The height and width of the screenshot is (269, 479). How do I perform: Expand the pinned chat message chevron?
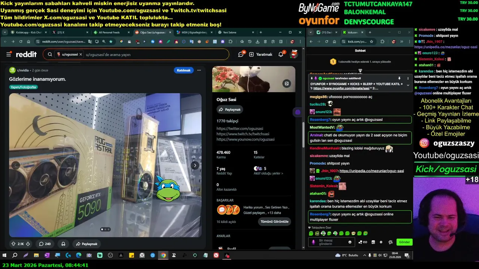coord(408,85)
